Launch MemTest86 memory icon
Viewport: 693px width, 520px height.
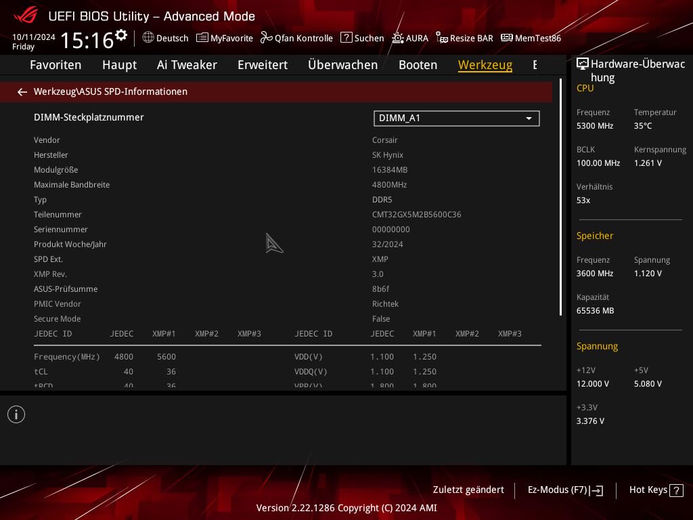(506, 38)
